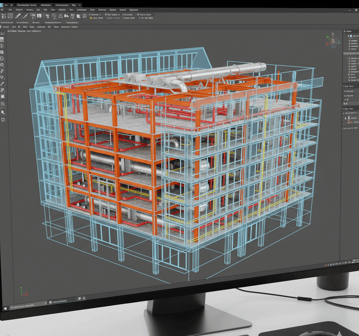Toggle visibility of the first layer in the right panel
Viewport: 359px width, 336px height.
coord(349,39)
